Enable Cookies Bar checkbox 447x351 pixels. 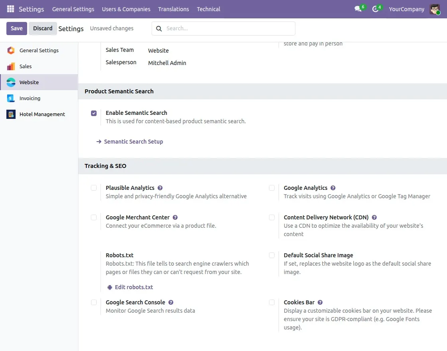click(x=272, y=302)
